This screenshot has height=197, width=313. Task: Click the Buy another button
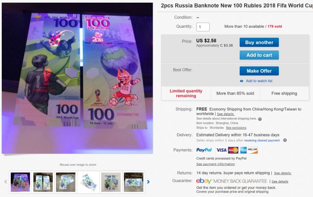click(259, 42)
